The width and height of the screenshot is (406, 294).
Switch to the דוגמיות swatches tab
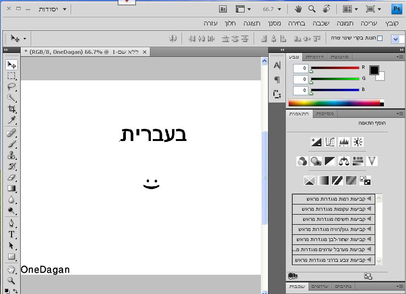[315, 57]
